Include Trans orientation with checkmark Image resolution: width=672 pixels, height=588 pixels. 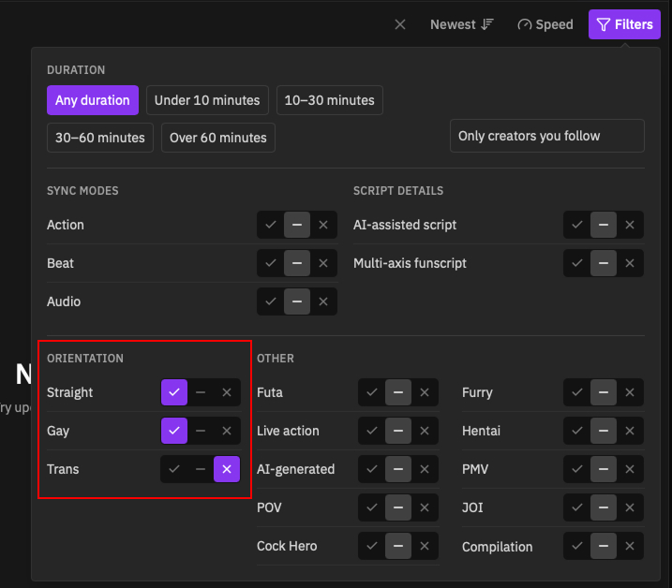[x=174, y=469]
